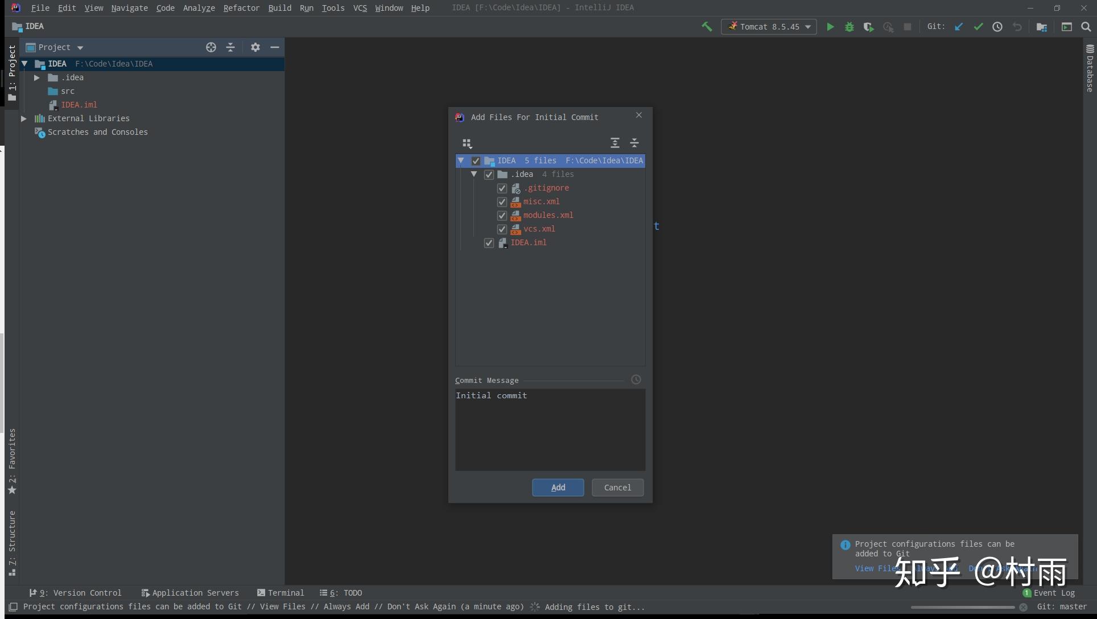Update project from Git
The image size is (1097, 619).
point(959,26)
